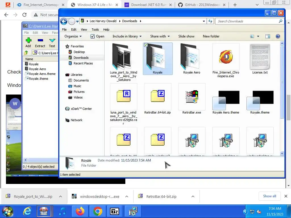This screenshot has width=291, height=218.
Task: Select Royale Aero.theme in 7-Zip list
Action: [42, 74]
